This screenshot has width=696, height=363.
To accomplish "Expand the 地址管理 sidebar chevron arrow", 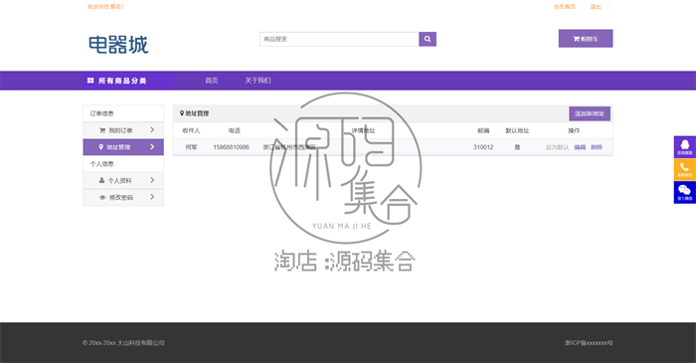I will point(152,147).
